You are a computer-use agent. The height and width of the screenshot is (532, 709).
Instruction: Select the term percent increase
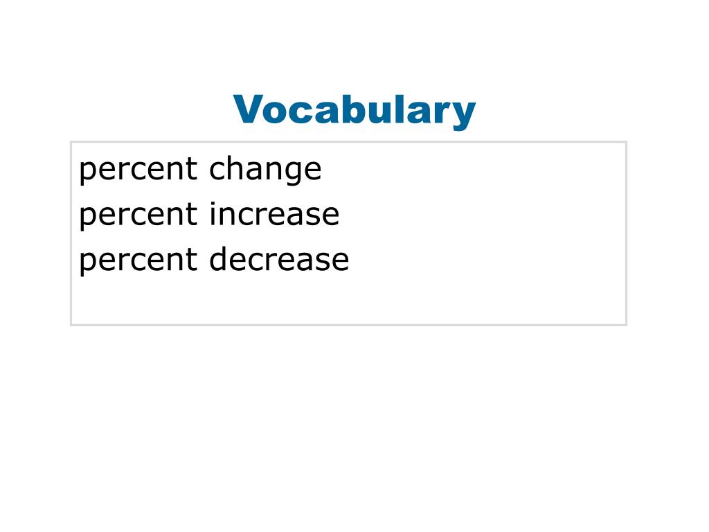[x=209, y=215]
